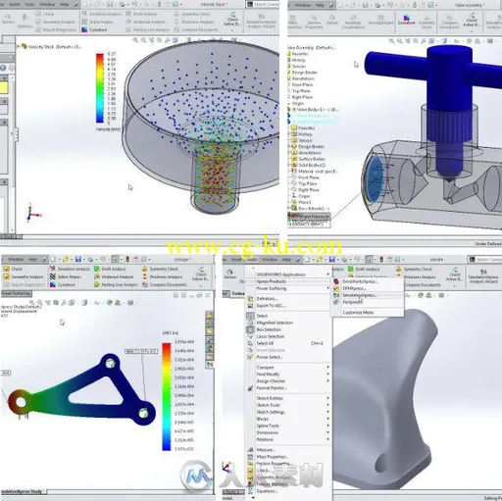Screen dimensions: 502x501
Task: Click Compare Documents in Linkage window
Action: (x=164, y=284)
